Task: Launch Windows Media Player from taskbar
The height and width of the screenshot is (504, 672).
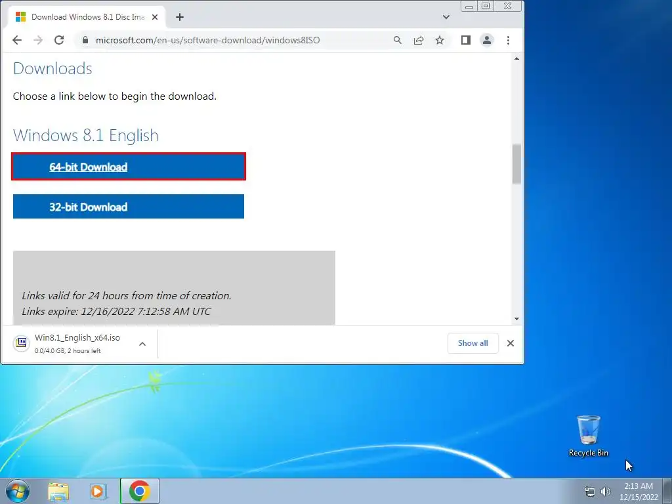Action: coord(98,492)
